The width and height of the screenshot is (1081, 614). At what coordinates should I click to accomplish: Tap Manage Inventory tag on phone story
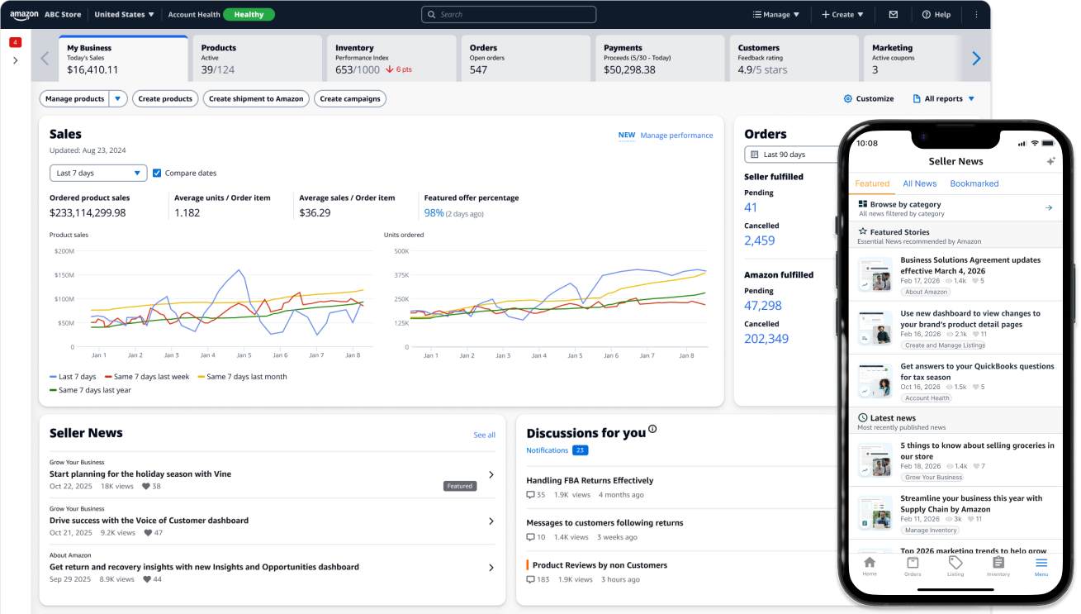tap(931, 531)
